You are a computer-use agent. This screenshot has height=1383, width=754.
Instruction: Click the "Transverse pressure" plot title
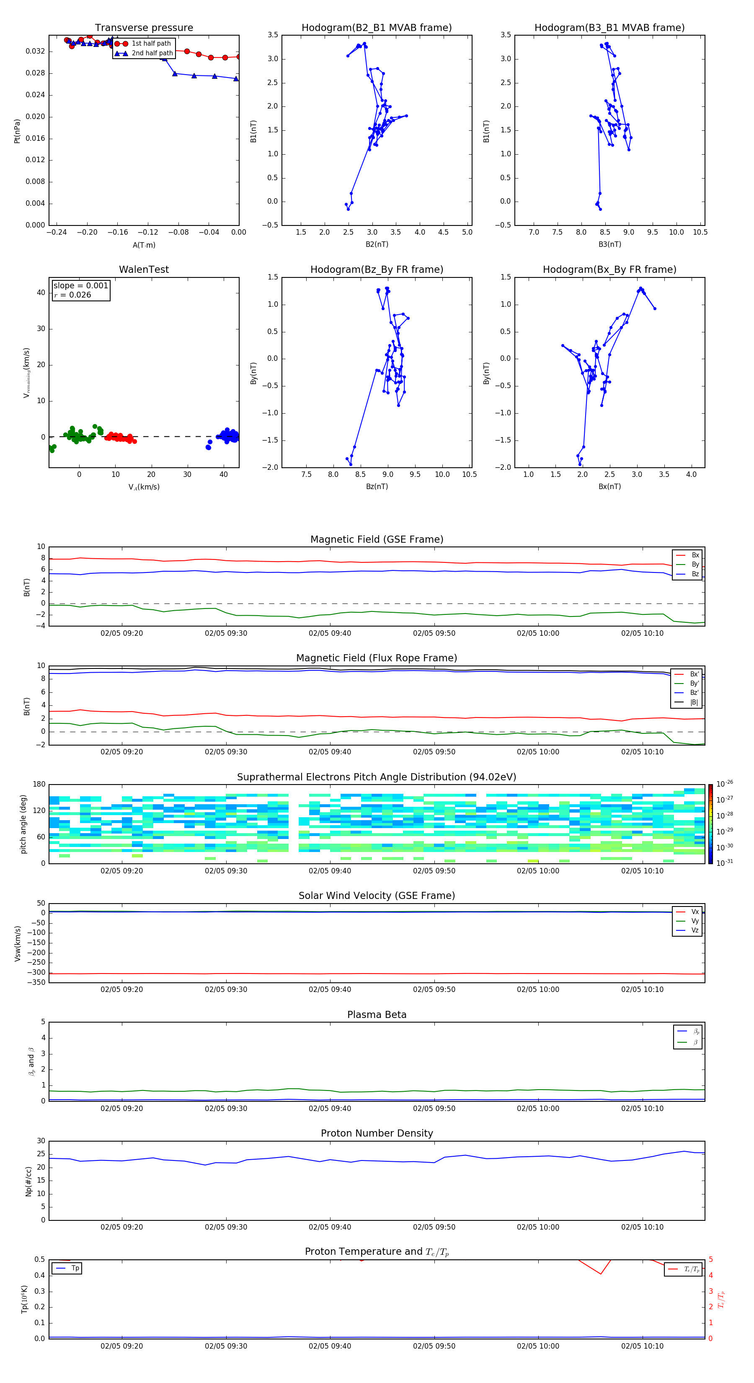144,28
